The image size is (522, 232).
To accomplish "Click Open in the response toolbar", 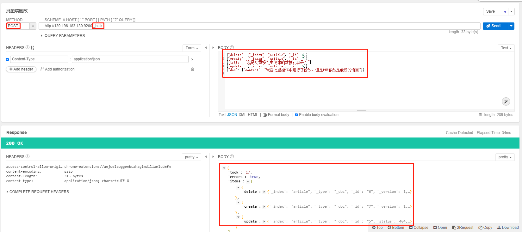I will (x=440, y=228).
